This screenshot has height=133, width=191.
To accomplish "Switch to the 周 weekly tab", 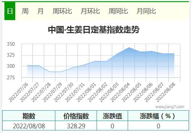I will [x=25, y=11].
